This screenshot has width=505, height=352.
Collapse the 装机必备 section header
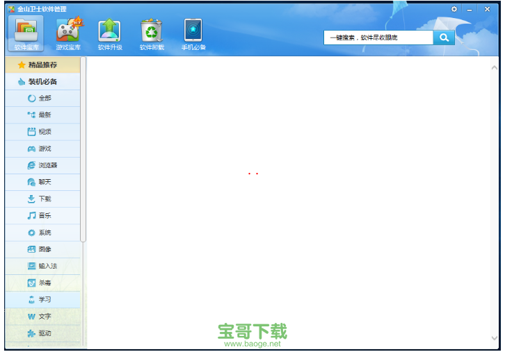[x=42, y=82]
